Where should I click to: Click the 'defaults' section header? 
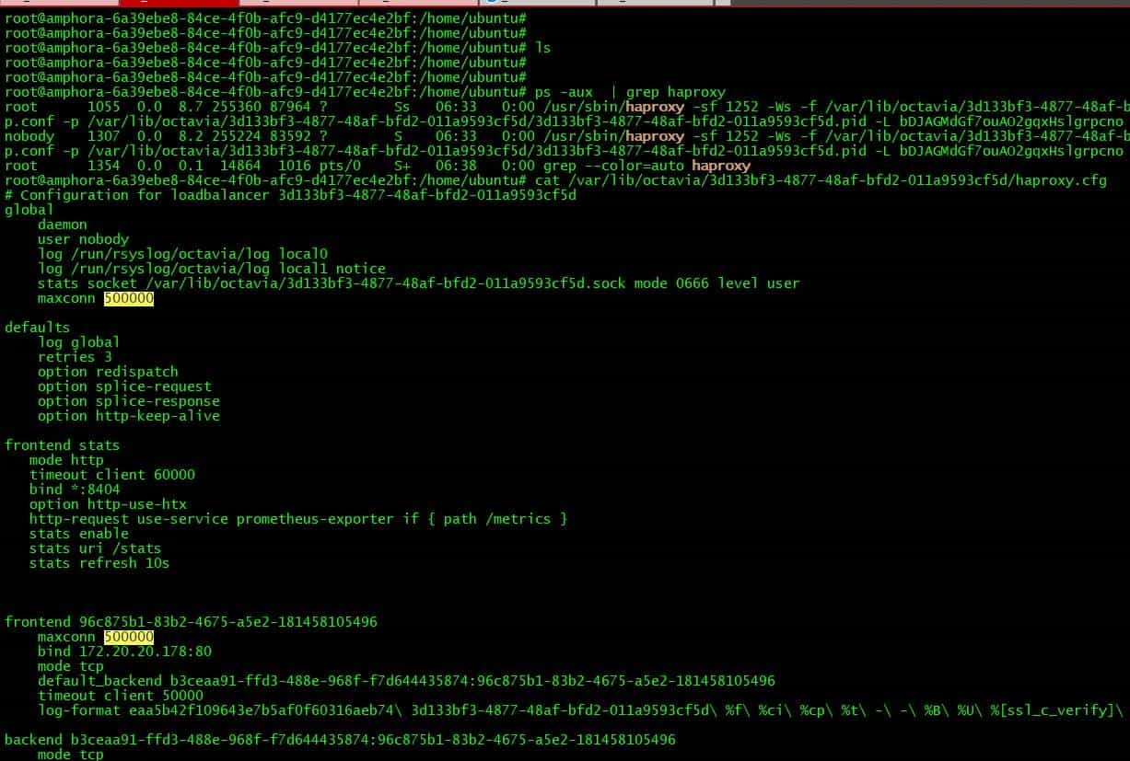[38, 328]
